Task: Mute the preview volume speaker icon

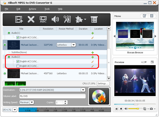Action: point(126,109)
